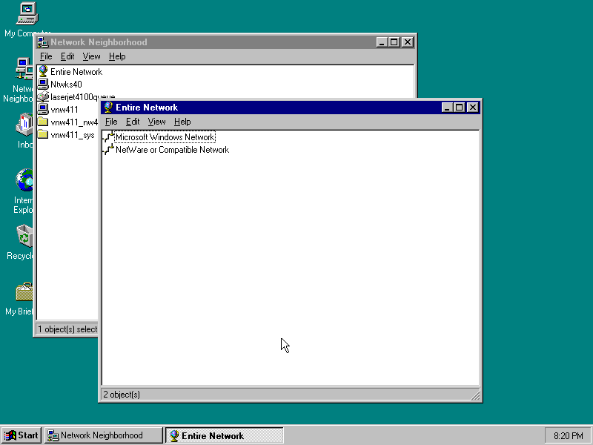
Task: Select the vnw411 computer icon
Action: (43, 109)
